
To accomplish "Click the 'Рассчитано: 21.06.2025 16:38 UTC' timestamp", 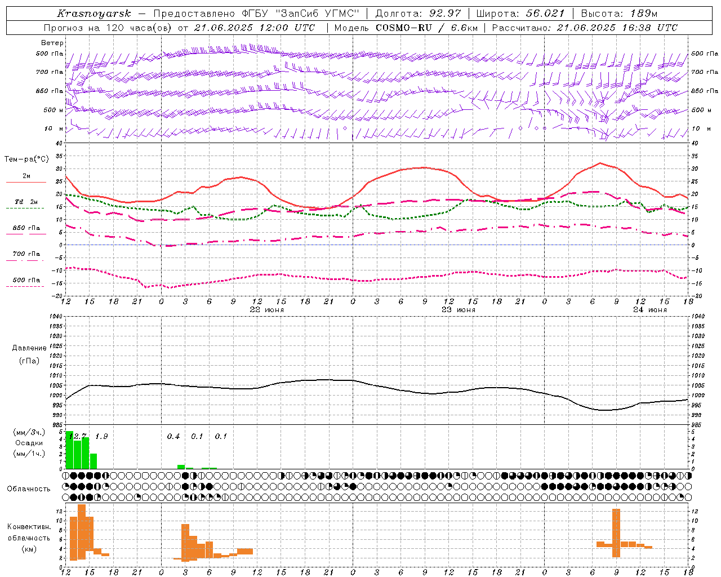I will click(x=585, y=28).
